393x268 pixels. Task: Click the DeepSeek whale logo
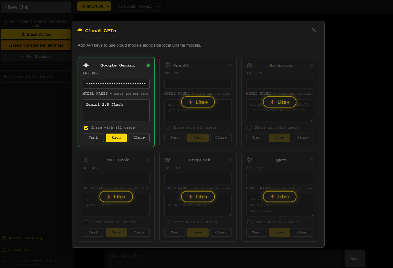pos(168,160)
